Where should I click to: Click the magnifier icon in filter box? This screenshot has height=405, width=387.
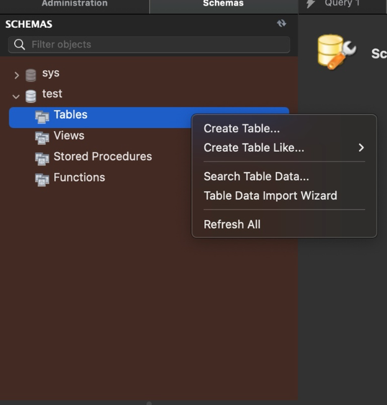[x=19, y=45]
